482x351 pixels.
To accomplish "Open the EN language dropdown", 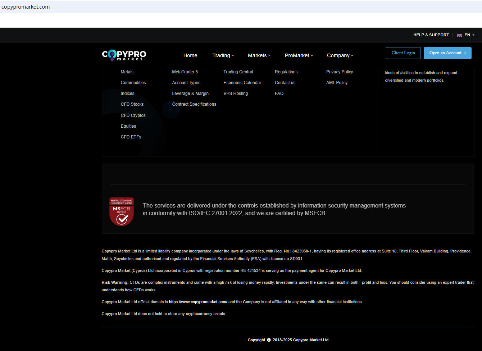I will tap(469, 35).
